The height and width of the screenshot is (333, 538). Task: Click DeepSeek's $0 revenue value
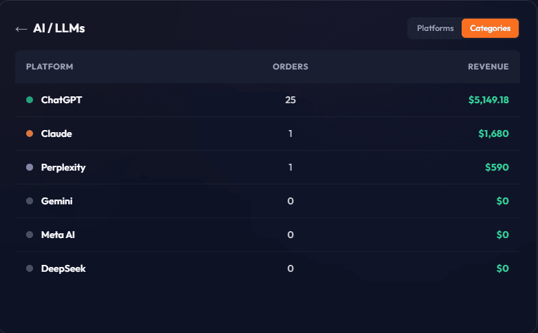pyautogui.click(x=503, y=268)
